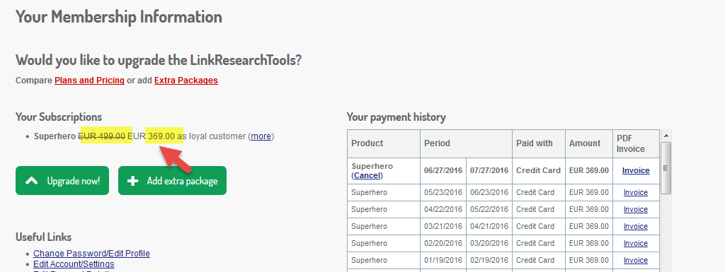Click the up chevron icon on Upgrade now

[31, 181]
